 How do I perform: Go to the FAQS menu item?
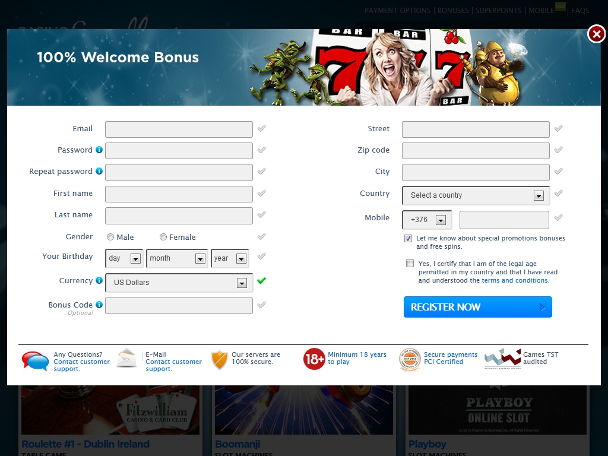point(580,11)
